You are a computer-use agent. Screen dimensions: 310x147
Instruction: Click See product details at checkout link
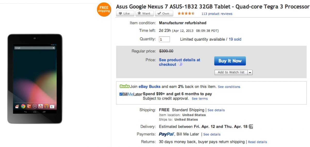(180, 62)
